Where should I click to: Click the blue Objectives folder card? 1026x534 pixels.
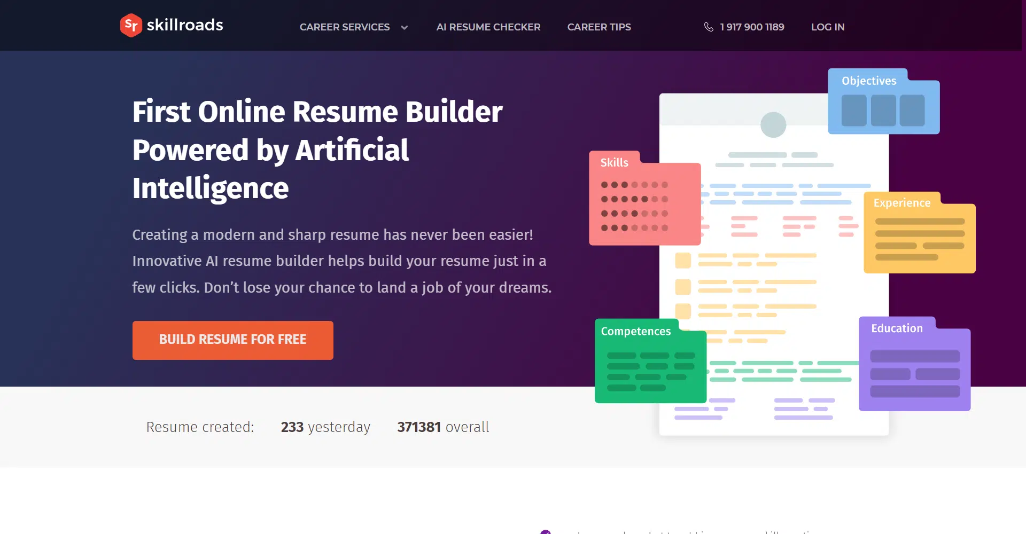coord(883,103)
